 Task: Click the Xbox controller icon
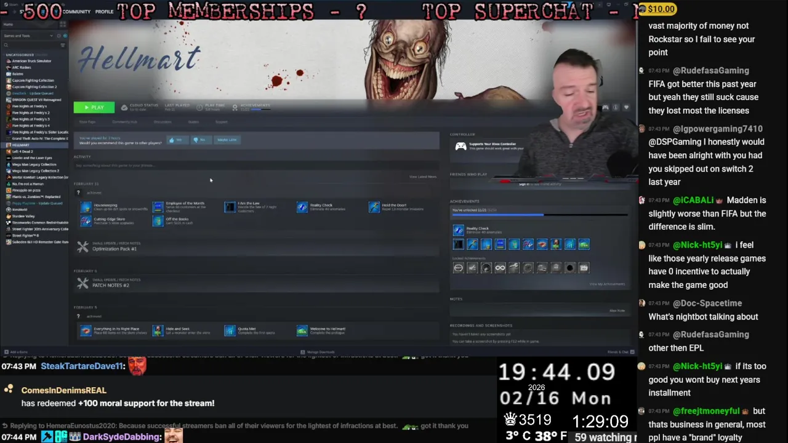point(460,146)
